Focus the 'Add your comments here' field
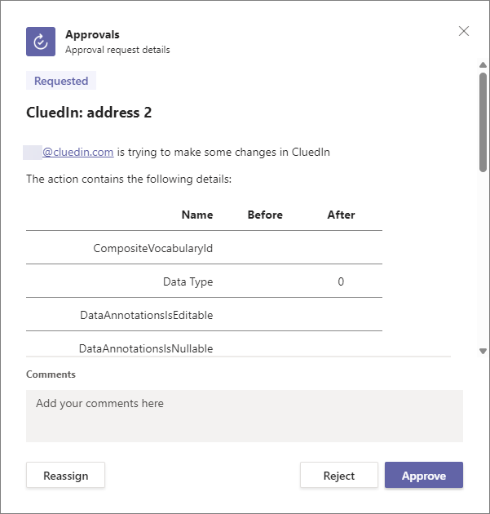This screenshot has height=514, width=490. tap(245, 415)
